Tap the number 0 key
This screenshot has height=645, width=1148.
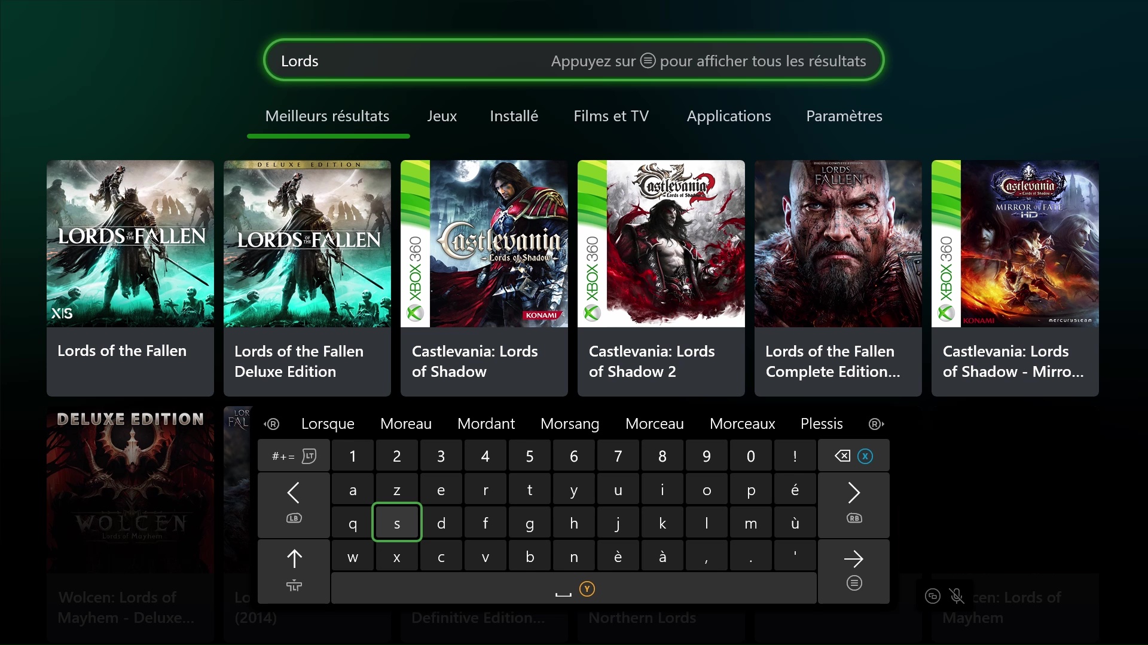751,456
